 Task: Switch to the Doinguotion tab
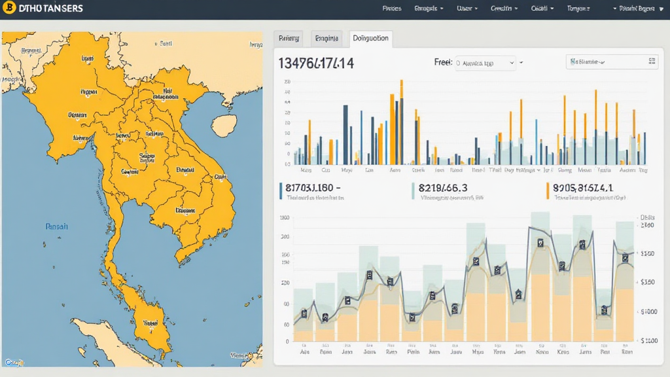(370, 39)
